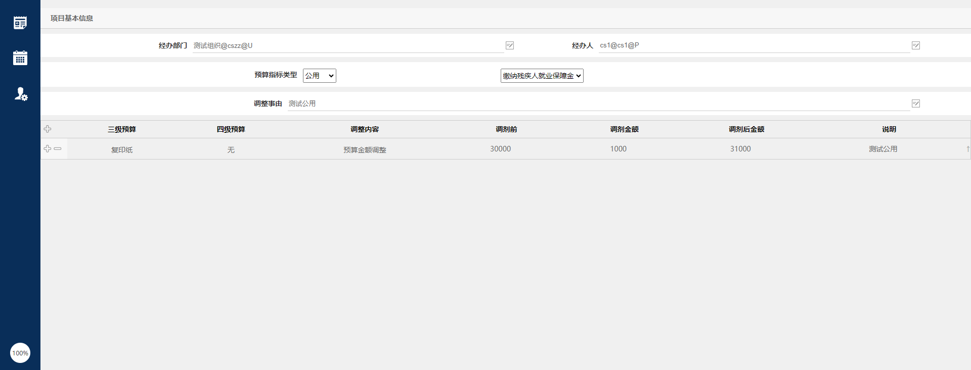Viewport: 971px width, 370px height.
Task: Click the up arrow at row end
Action: pyautogui.click(x=968, y=149)
